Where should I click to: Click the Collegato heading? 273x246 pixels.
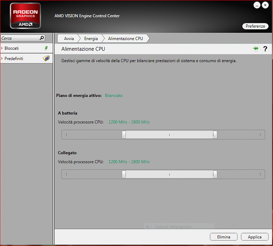click(67, 153)
